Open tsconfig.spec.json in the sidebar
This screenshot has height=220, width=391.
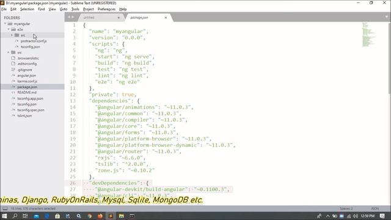pyautogui.click(x=31, y=110)
